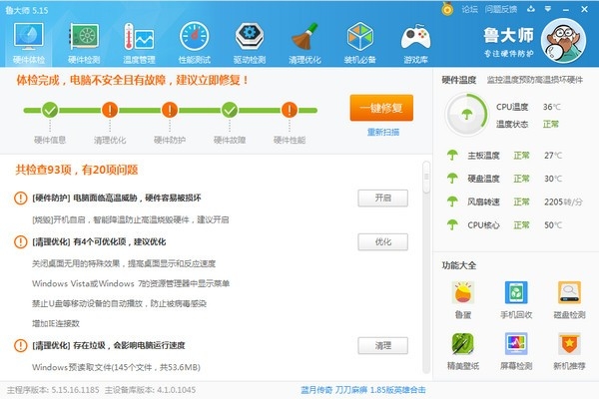Open the 论坛 forum link

(469, 10)
